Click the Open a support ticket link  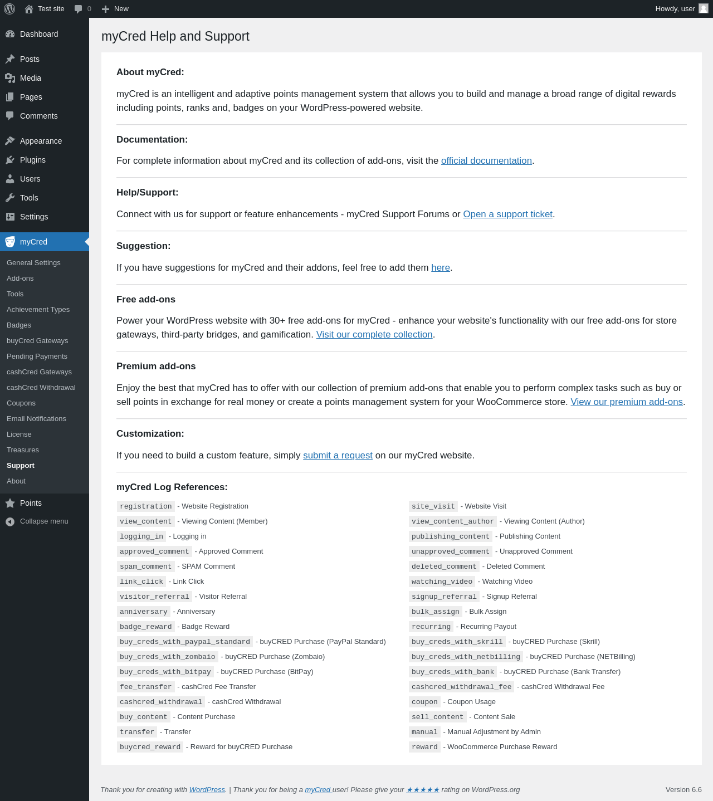tap(507, 214)
